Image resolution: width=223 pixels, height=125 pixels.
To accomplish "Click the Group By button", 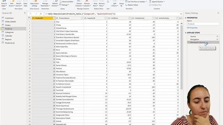I will [x=121, y=3].
